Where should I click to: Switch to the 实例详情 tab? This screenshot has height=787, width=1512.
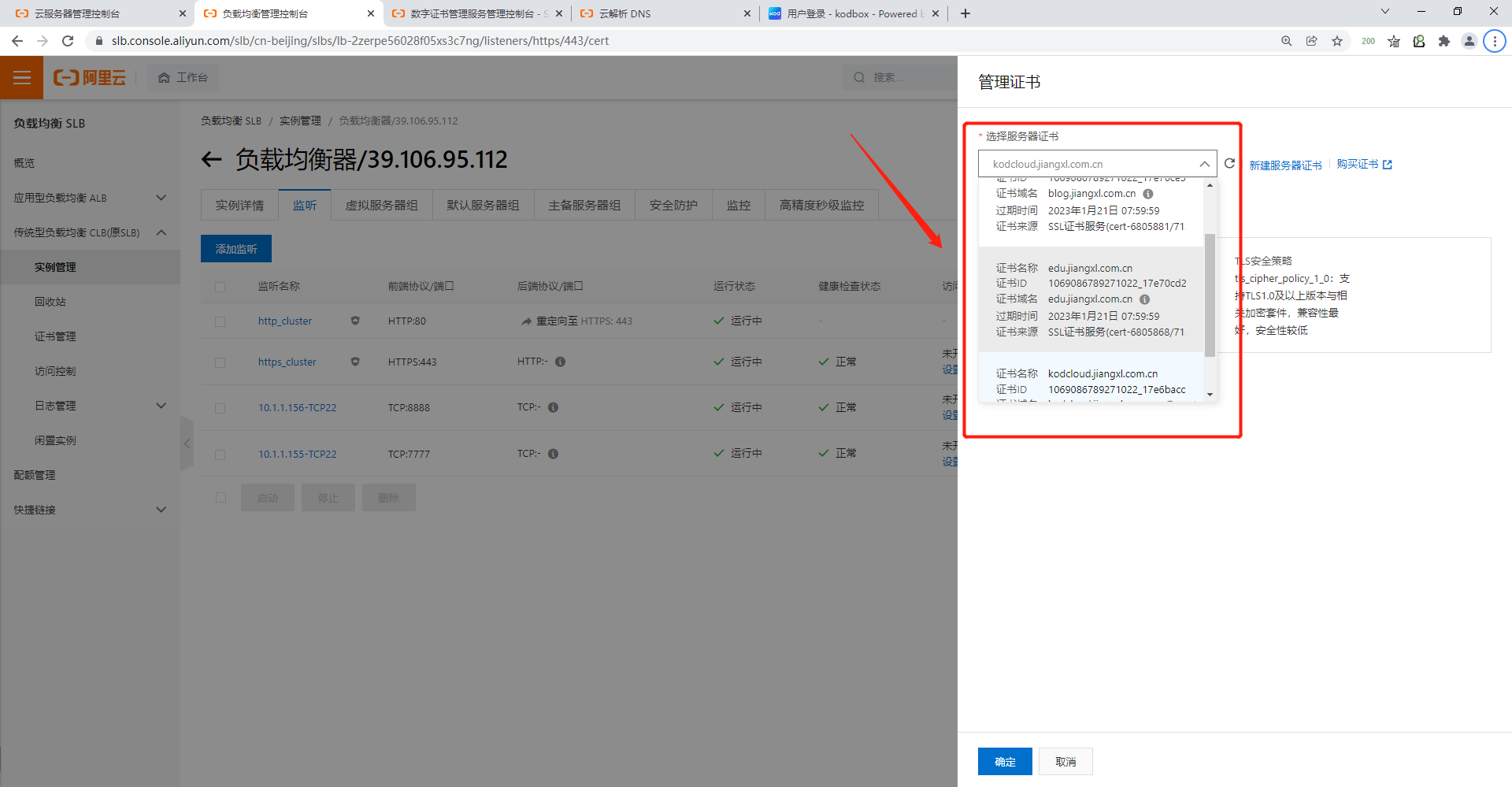coord(240,206)
